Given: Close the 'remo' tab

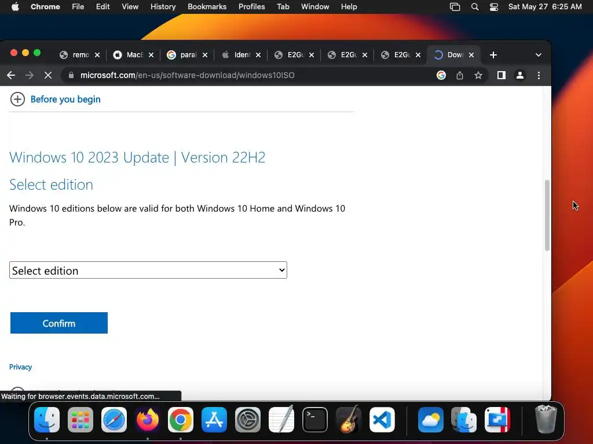Looking at the screenshot, I should 97,55.
